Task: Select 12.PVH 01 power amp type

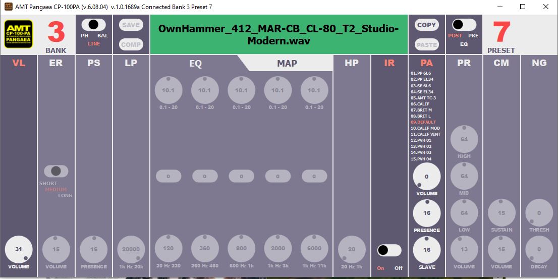Action: (421, 140)
